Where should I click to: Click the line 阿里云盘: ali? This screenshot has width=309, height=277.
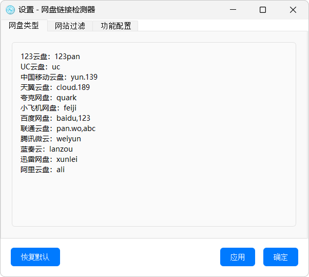click(43, 170)
